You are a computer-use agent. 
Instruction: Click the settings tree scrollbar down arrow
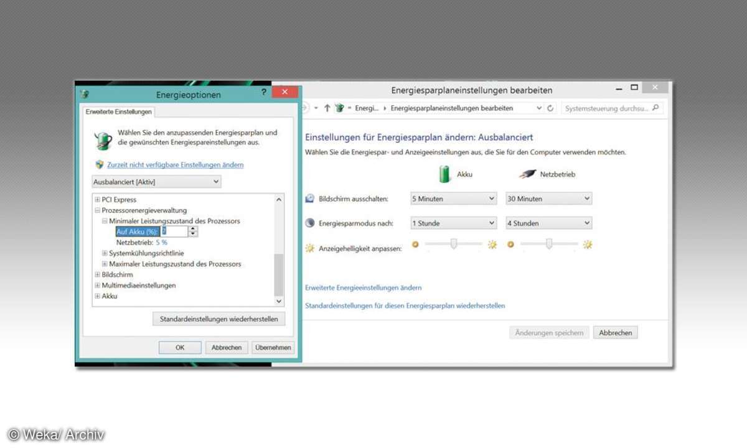click(x=278, y=301)
